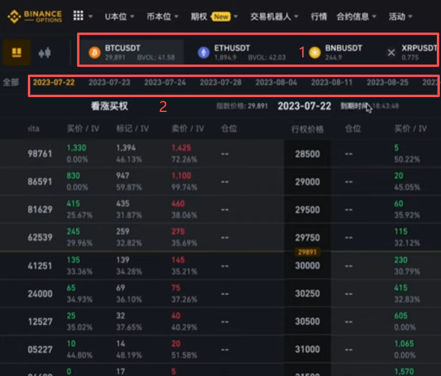This screenshot has width=441, height=376.
Task: Open the 交易机器人 dropdown menu
Action: click(x=274, y=17)
